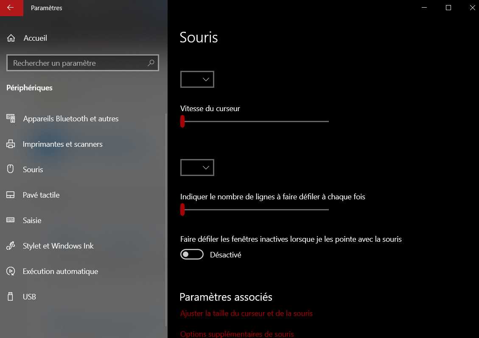Screen dimensions: 479x338
Task: Click the search magnifier icon
Action: [x=151, y=63]
